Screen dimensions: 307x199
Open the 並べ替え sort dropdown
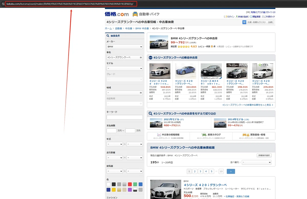coord(257,162)
